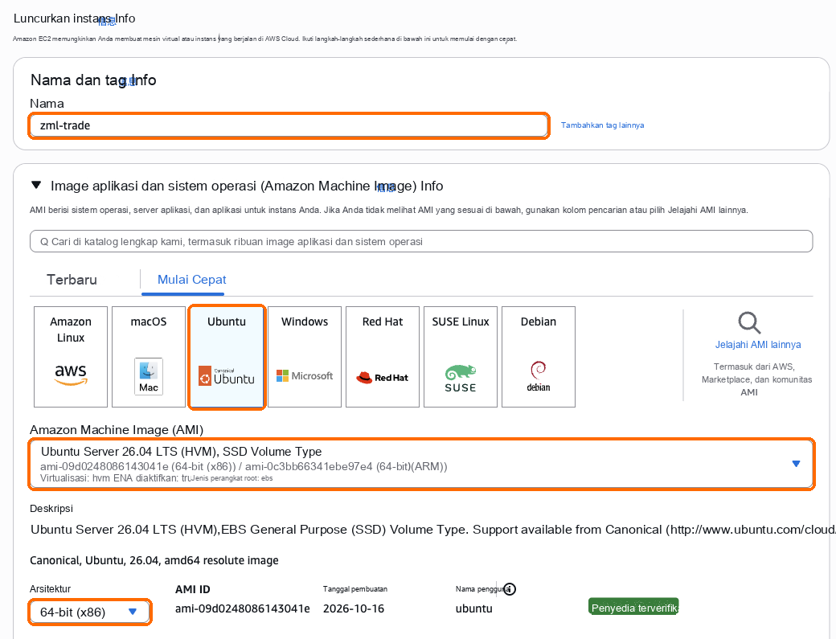Open the Jelajahi AMI lainnya link

click(x=757, y=345)
